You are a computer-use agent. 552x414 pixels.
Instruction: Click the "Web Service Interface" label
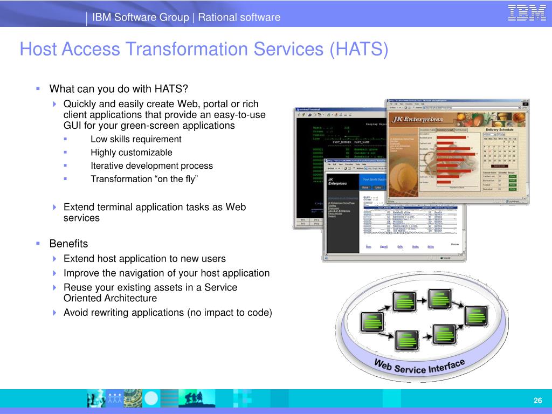point(419,367)
